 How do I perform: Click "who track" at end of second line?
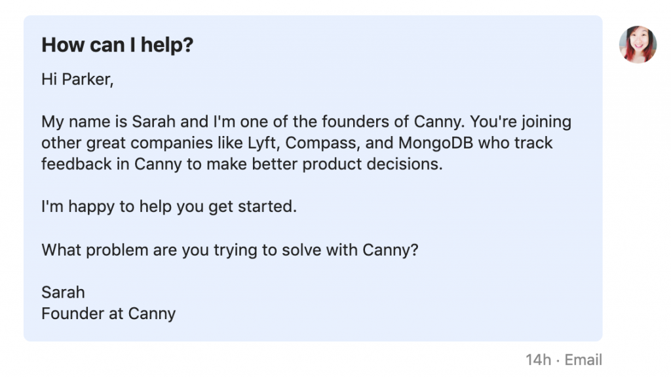[515, 143]
